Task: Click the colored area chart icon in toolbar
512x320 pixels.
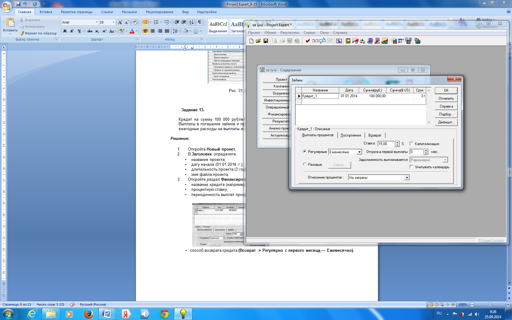Action: coord(385,41)
